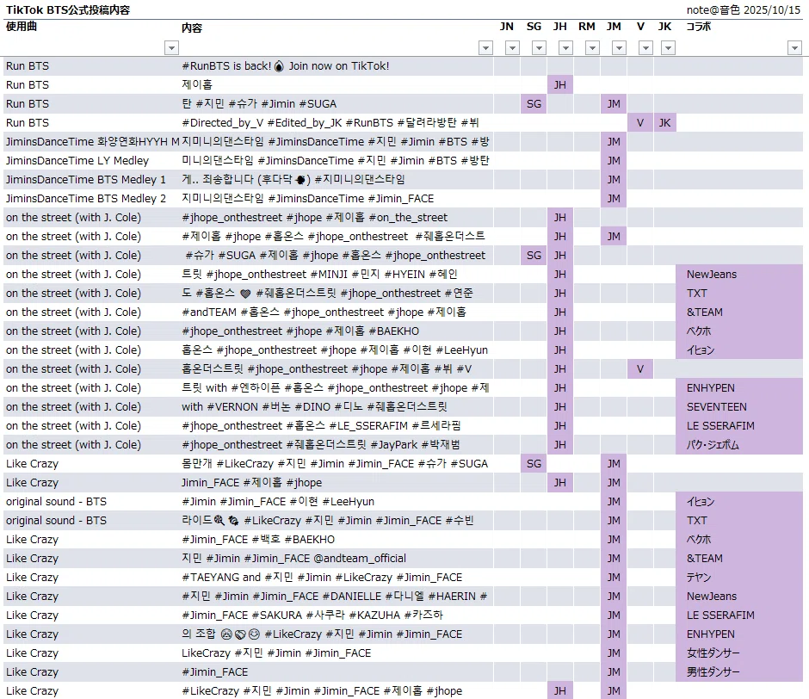Click the V column header label
The height and width of the screenshot is (699, 809).
tap(640, 27)
